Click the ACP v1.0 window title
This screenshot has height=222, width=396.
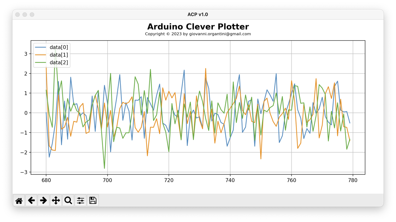coord(198,15)
